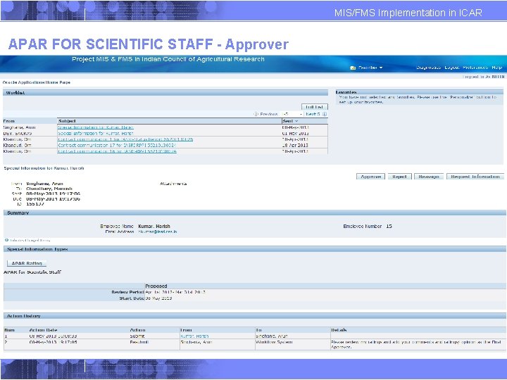Image resolution: width=507 pixels, height=380 pixels.
Task: Open Contract communication 16 link
Action: tap(117, 151)
